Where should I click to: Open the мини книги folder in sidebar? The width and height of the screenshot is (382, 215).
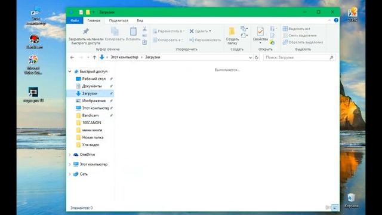(x=92, y=130)
